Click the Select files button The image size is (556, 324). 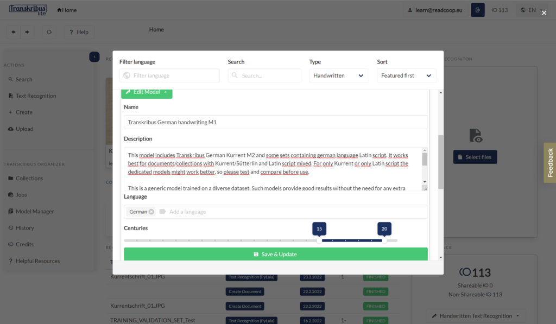(475, 157)
